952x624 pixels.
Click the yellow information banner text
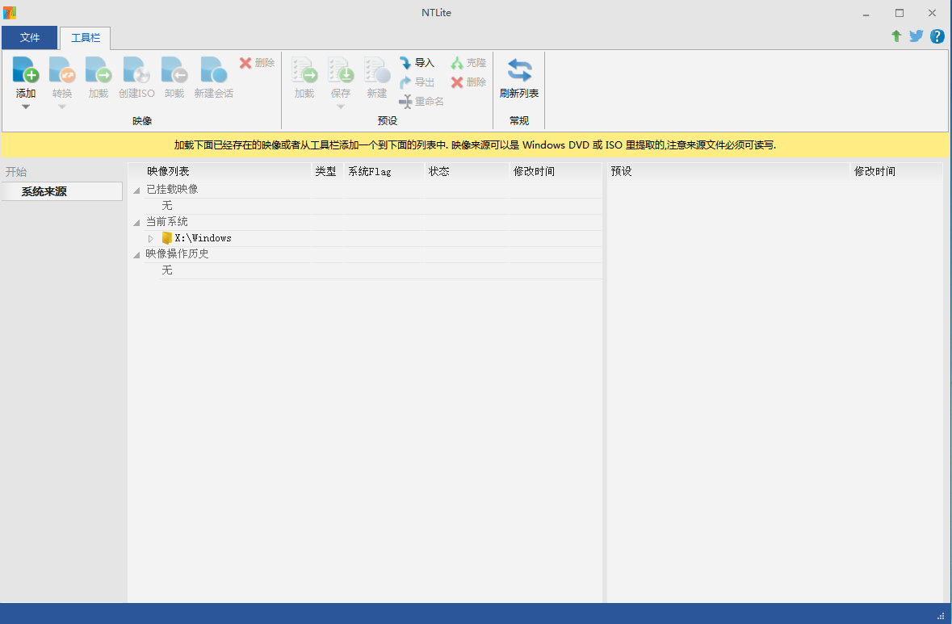475,145
